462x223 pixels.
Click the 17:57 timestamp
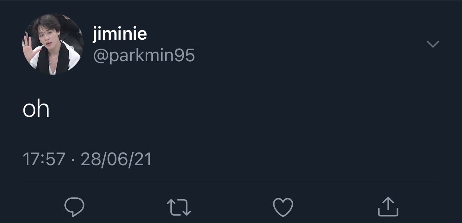click(44, 160)
